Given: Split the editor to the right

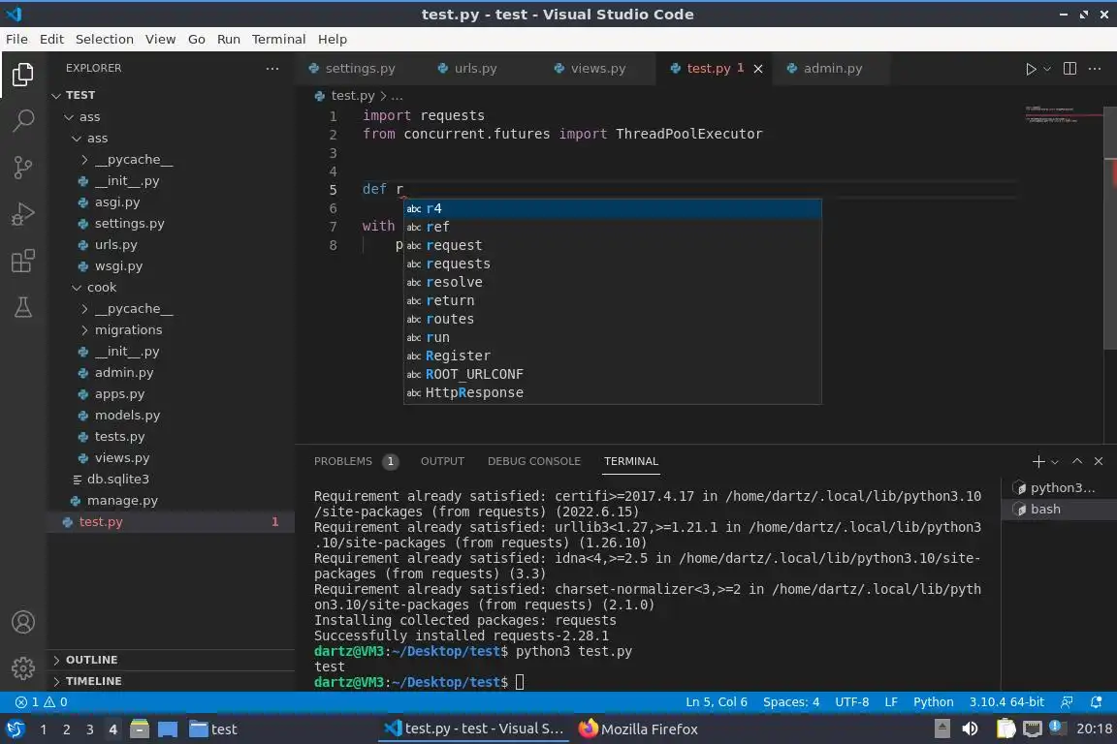Looking at the screenshot, I should 1069,69.
